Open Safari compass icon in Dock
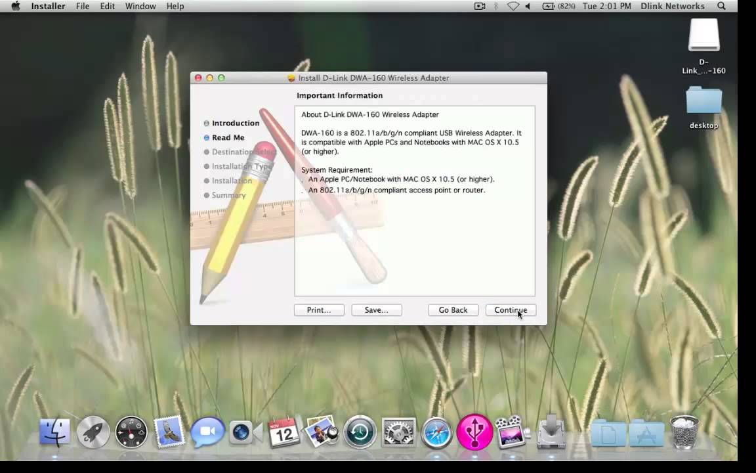The width and height of the screenshot is (756, 473). (x=436, y=432)
